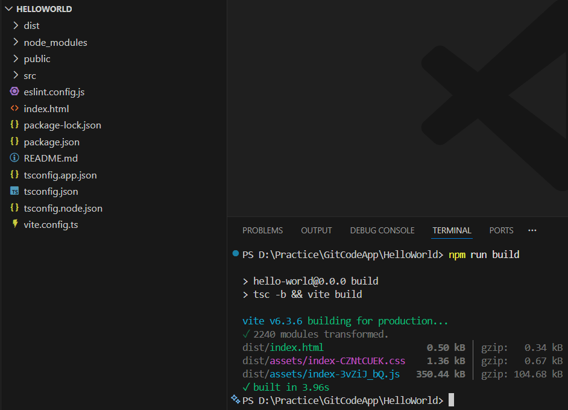Open tsconfig.app.json in the explorer

(x=60, y=175)
